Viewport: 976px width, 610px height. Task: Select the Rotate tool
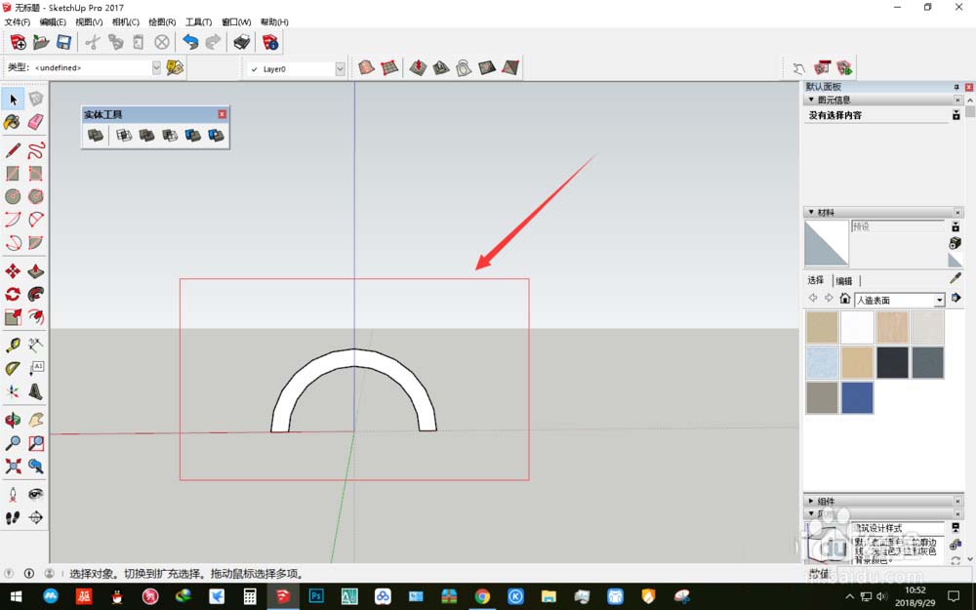[x=13, y=294]
